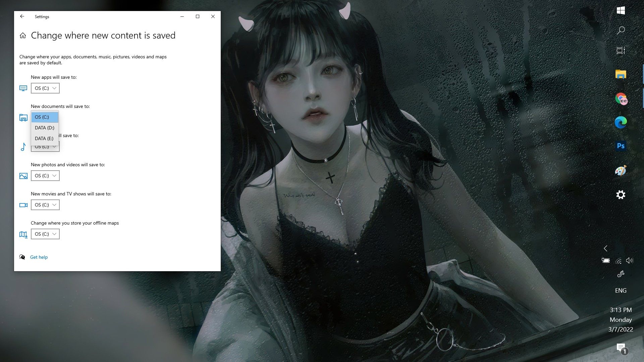Open Microsoft Edge browser
644x362 pixels.
[x=621, y=122]
